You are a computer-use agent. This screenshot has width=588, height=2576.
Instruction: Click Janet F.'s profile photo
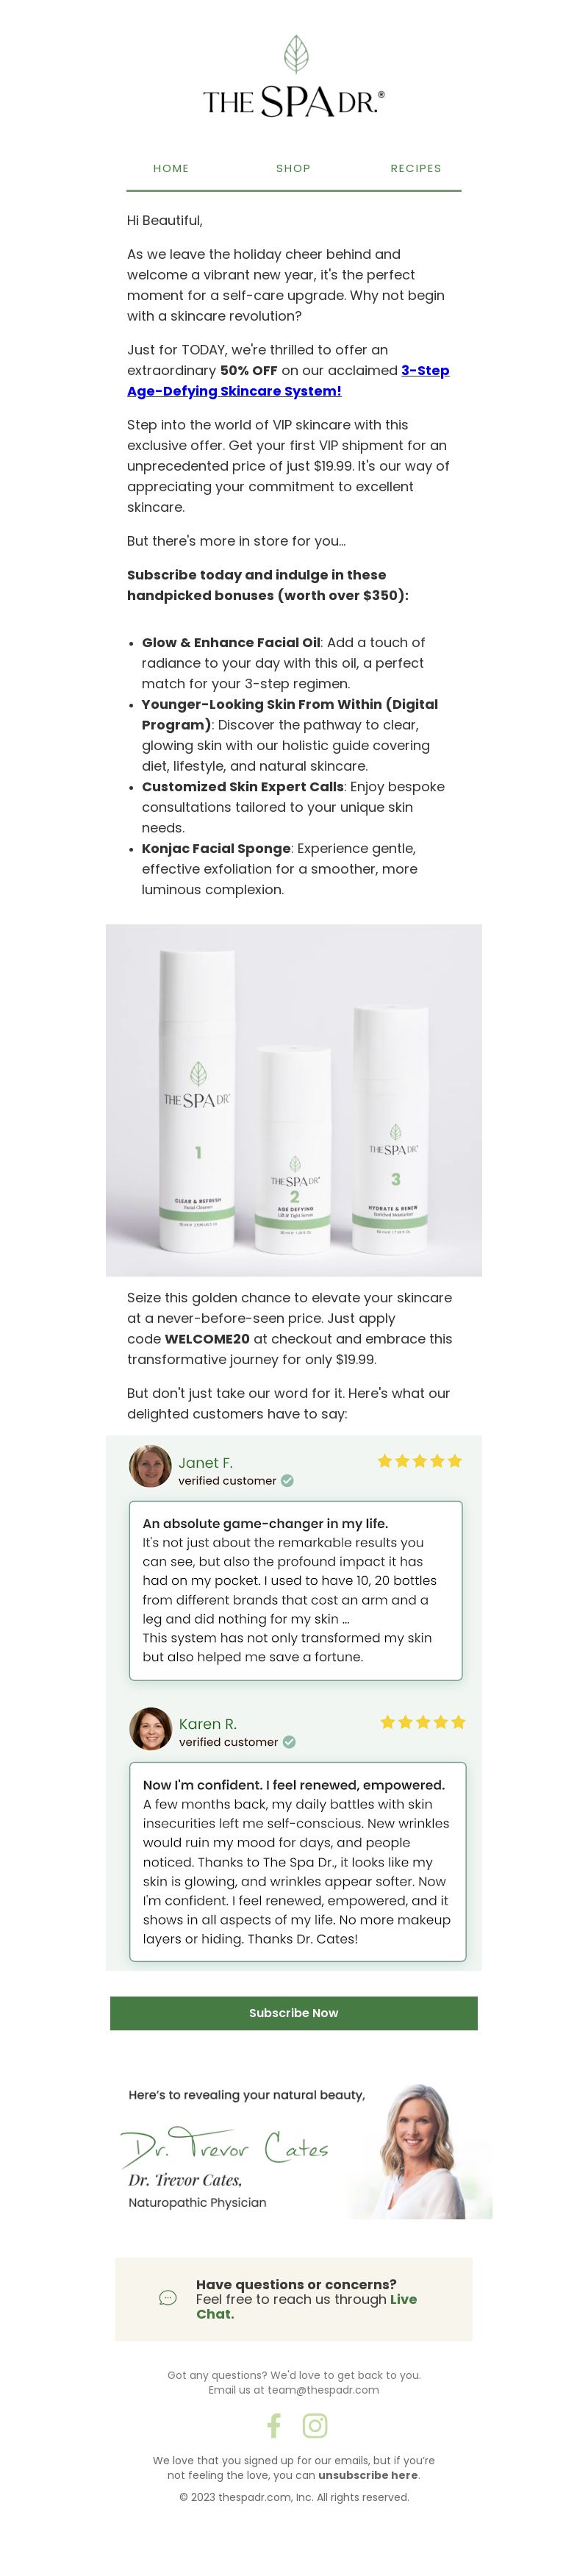pyautogui.click(x=150, y=1466)
